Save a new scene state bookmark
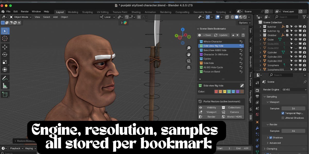The width and height of the screenshot is (309, 154). coord(205,35)
